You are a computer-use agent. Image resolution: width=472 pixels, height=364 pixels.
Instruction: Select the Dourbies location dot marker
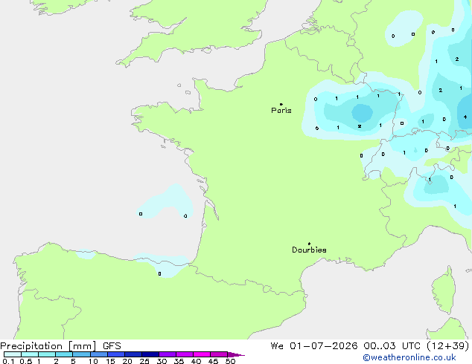[x=309, y=244]
